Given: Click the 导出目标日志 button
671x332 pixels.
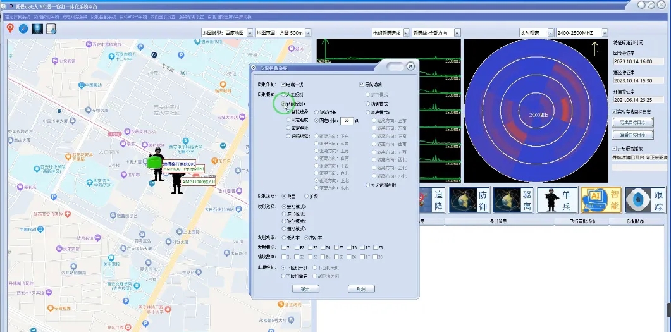Looking at the screenshot, I should coord(632,122).
